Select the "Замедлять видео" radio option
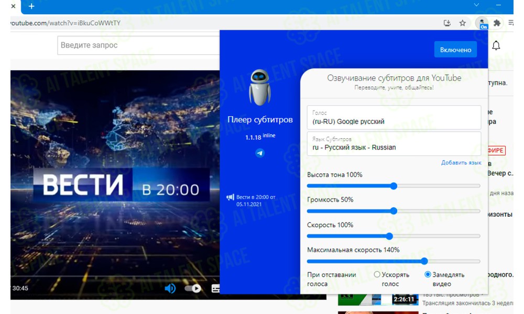The width and height of the screenshot is (524, 314). point(428,274)
